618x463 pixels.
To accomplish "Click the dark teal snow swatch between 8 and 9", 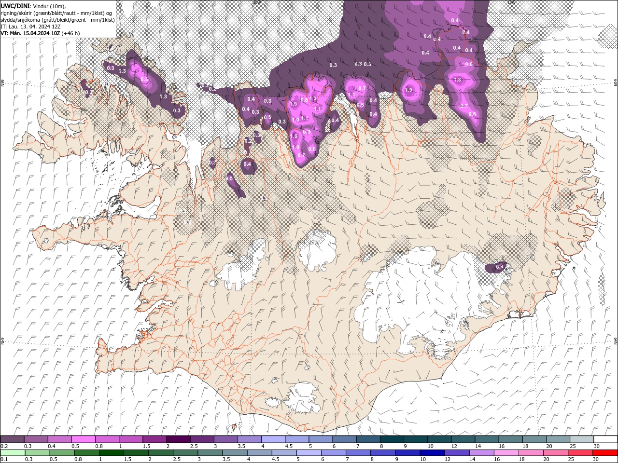I will click(x=392, y=439).
